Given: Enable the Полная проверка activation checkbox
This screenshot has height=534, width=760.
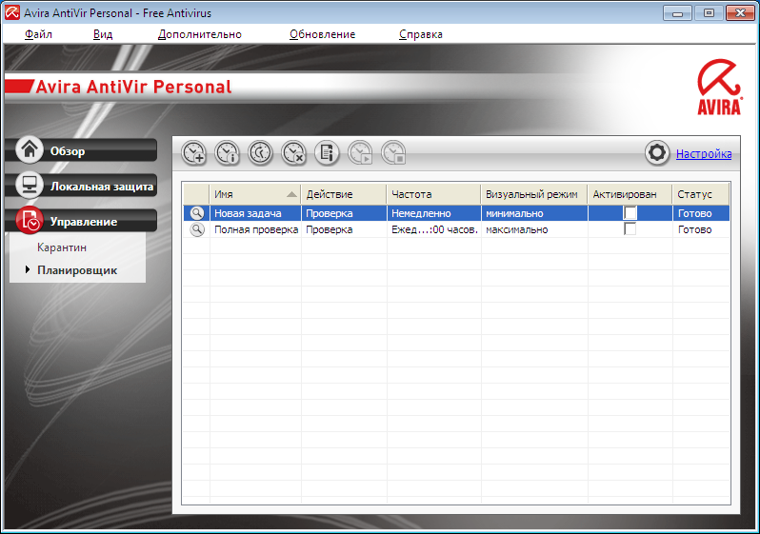Looking at the screenshot, I should [x=630, y=229].
